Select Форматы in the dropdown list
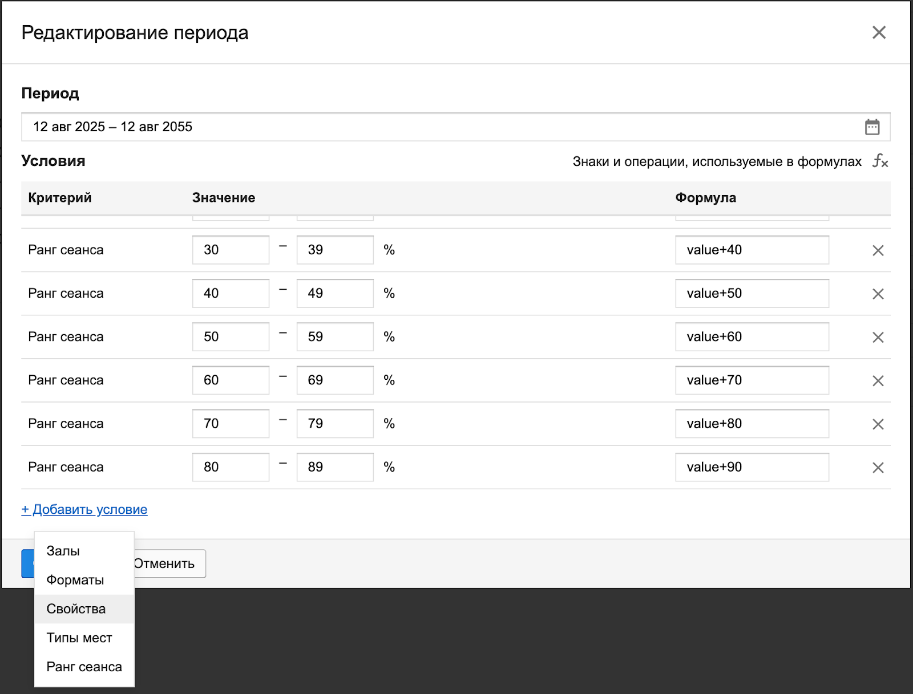 (75, 580)
